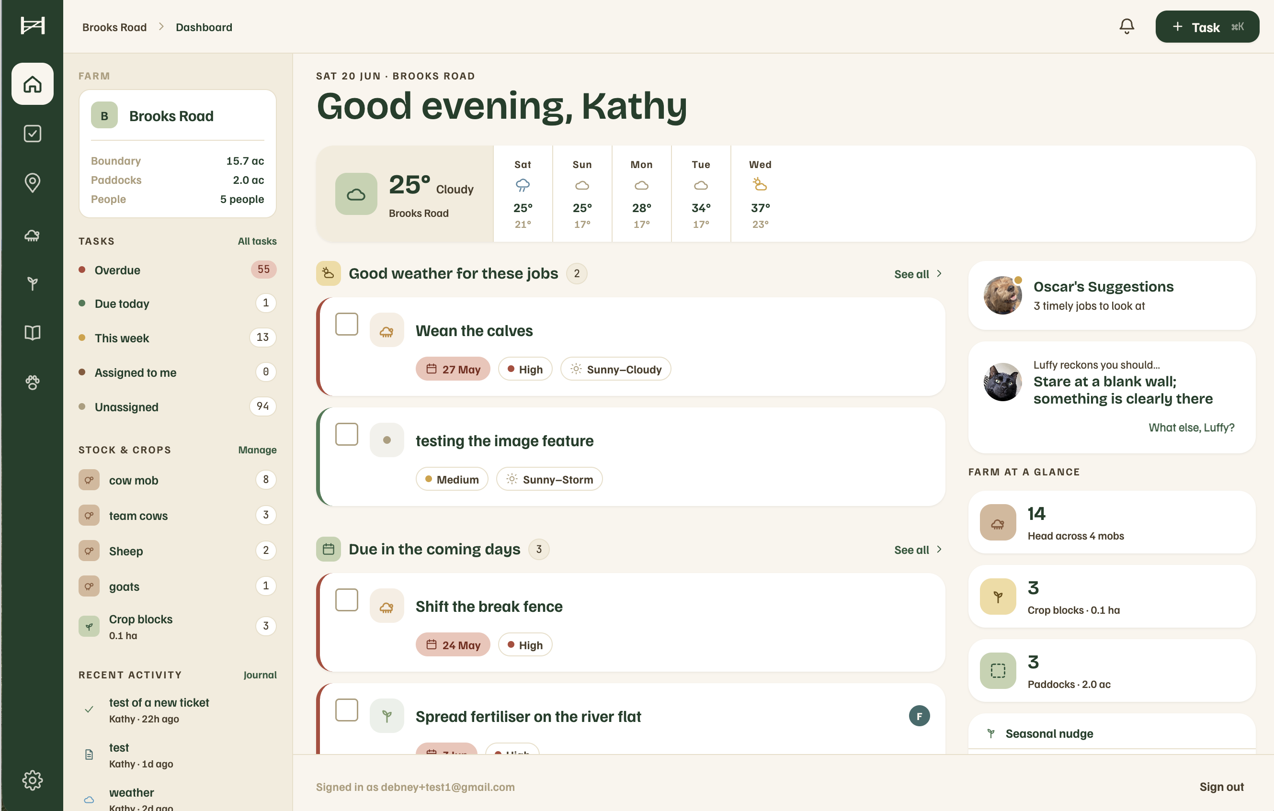The height and width of the screenshot is (811, 1274).
Task: Click the farm gate logo icon
Action: 32,25
